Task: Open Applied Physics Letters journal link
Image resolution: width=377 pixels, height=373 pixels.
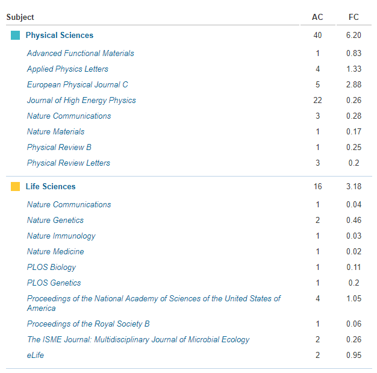Action: (x=67, y=69)
